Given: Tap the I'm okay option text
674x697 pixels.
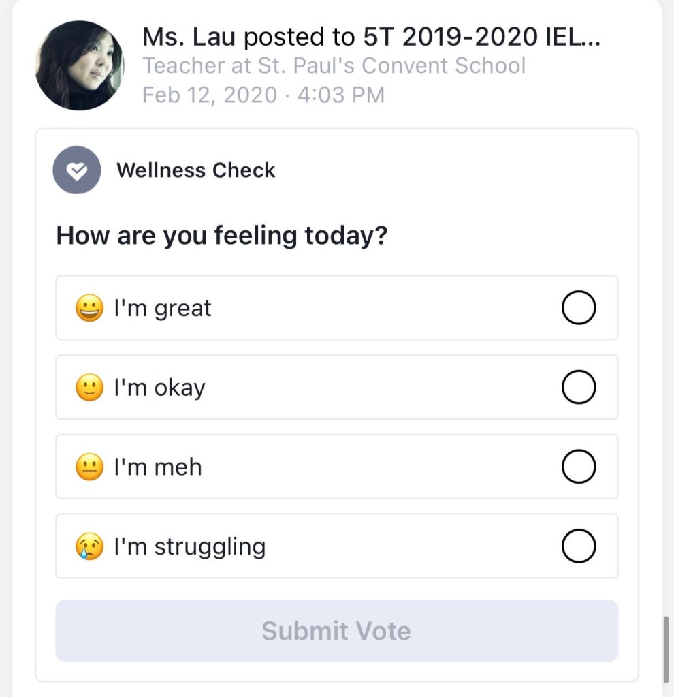Looking at the screenshot, I should pyautogui.click(x=159, y=388).
